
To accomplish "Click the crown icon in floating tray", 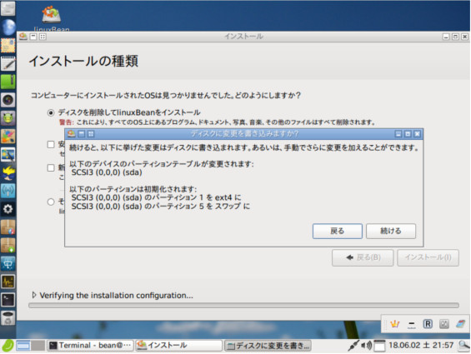I will [x=394, y=324].
